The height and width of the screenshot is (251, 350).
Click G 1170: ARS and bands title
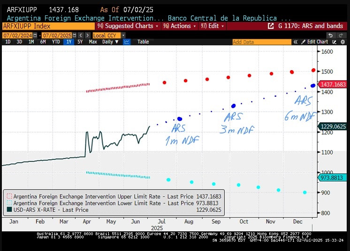311,26
